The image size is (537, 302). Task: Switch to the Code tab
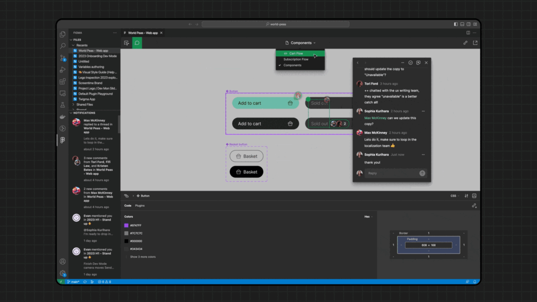point(128,206)
